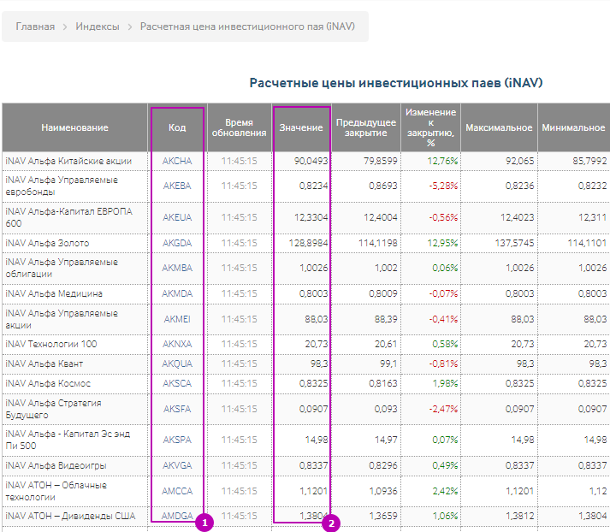The height and width of the screenshot is (532, 610).
Task: Click the Главная breadcrumb link
Action: 35,27
